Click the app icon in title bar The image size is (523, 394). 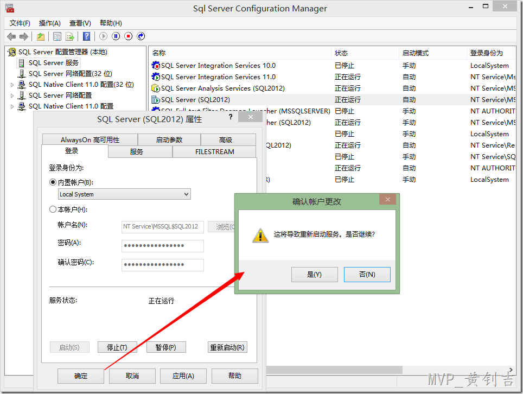(x=10, y=8)
